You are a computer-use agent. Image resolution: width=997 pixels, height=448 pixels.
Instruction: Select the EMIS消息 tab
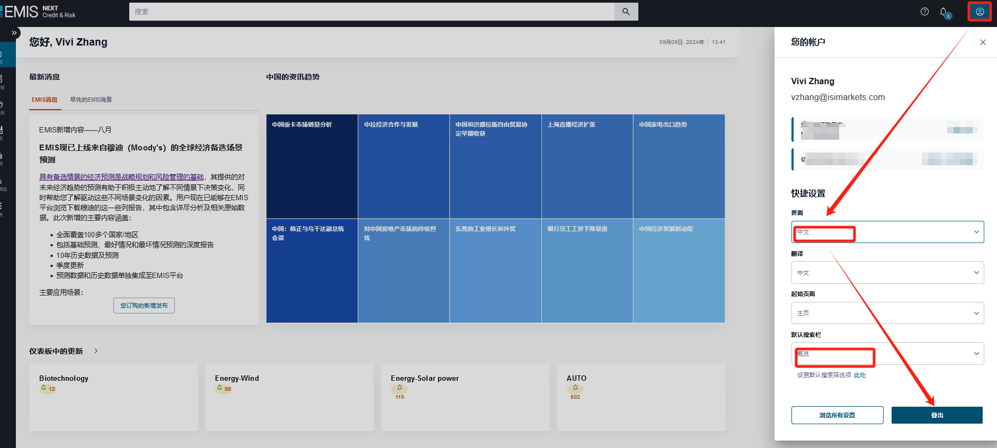click(44, 100)
